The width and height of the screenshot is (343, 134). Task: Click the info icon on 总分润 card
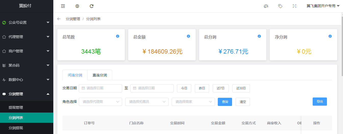tap(259, 36)
